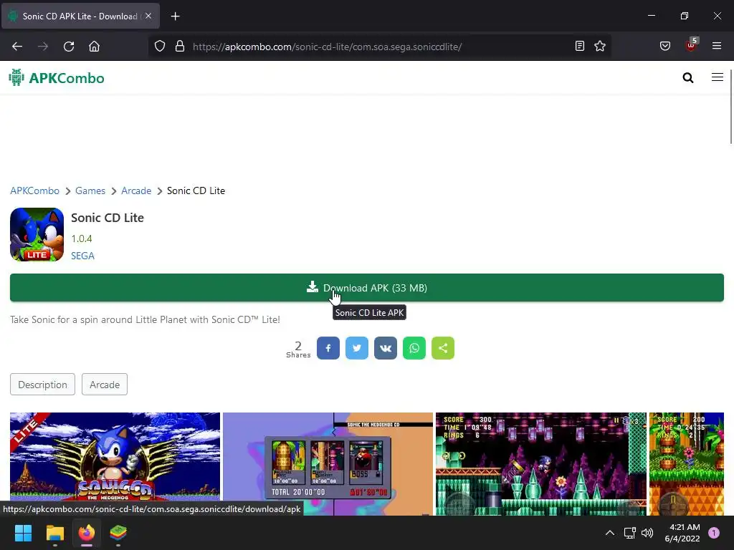Open the notification center badge
This screenshot has width=734, height=550.
(714, 533)
